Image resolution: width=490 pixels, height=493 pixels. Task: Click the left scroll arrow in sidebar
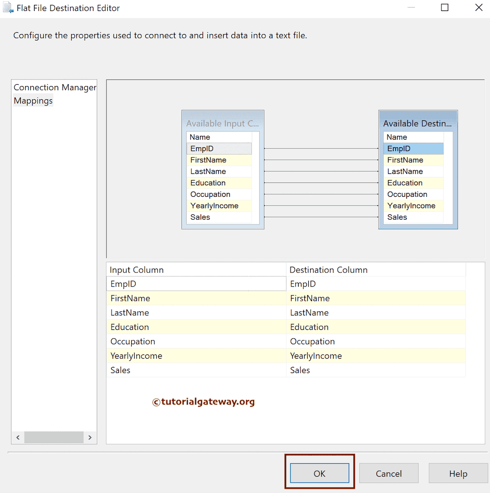[x=18, y=437]
